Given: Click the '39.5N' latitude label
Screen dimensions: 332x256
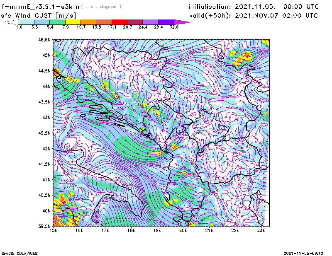Looking at the screenshot, I should tap(44, 227).
